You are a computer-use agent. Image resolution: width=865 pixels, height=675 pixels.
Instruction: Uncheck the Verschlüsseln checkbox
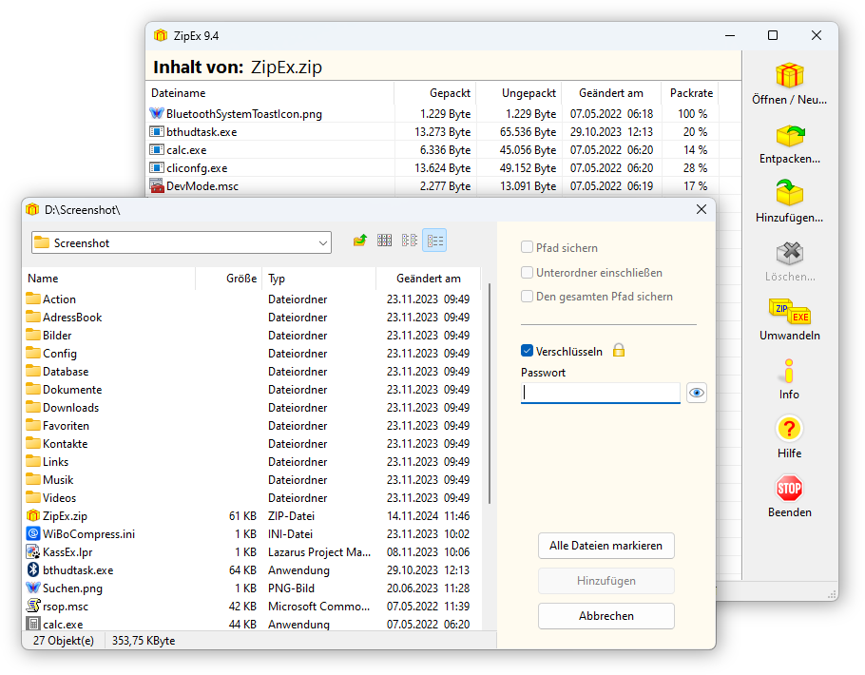[x=528, y=351]
